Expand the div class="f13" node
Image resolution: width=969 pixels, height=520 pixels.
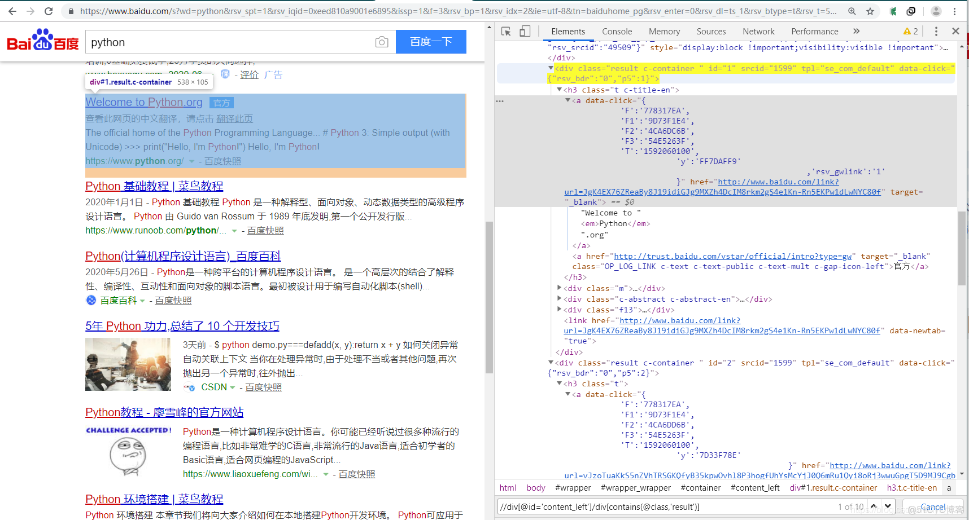pyautogui.click(x=560, y=310)
